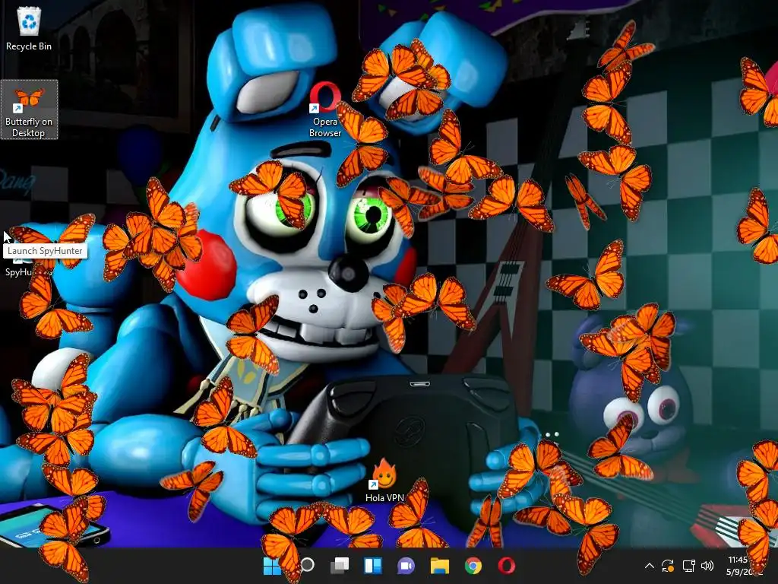The height and width of the screenshot is (584, 778).
Task: Launch Opera from the taskbar
Action: (506, 566)
